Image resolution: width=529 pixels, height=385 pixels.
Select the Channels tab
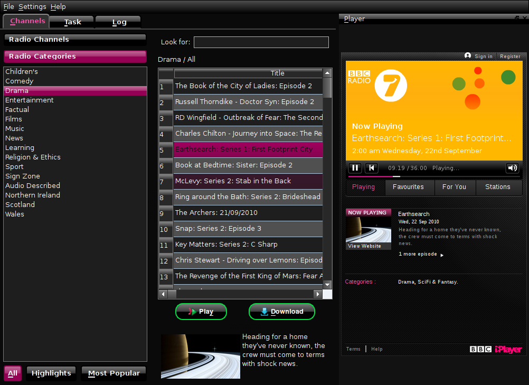pos(27,21)
